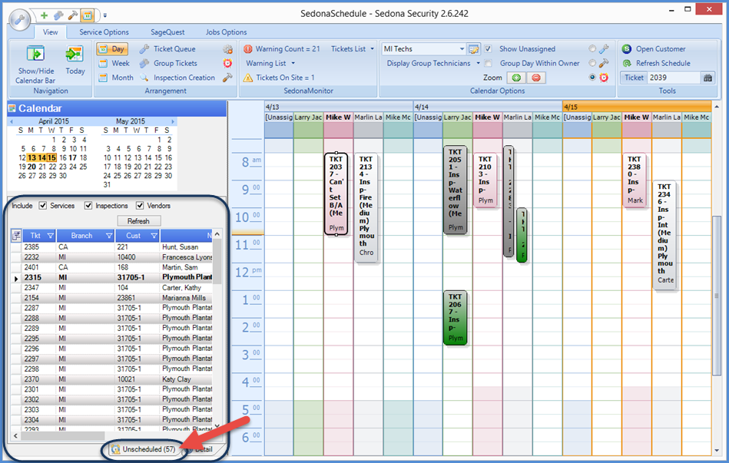Viewport: 729px width, 463px height.
Task: Open green TKT 2067 appointment block
Action: coord(456,319)
